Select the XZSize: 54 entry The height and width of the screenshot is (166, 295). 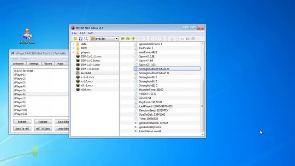[145, 98]
